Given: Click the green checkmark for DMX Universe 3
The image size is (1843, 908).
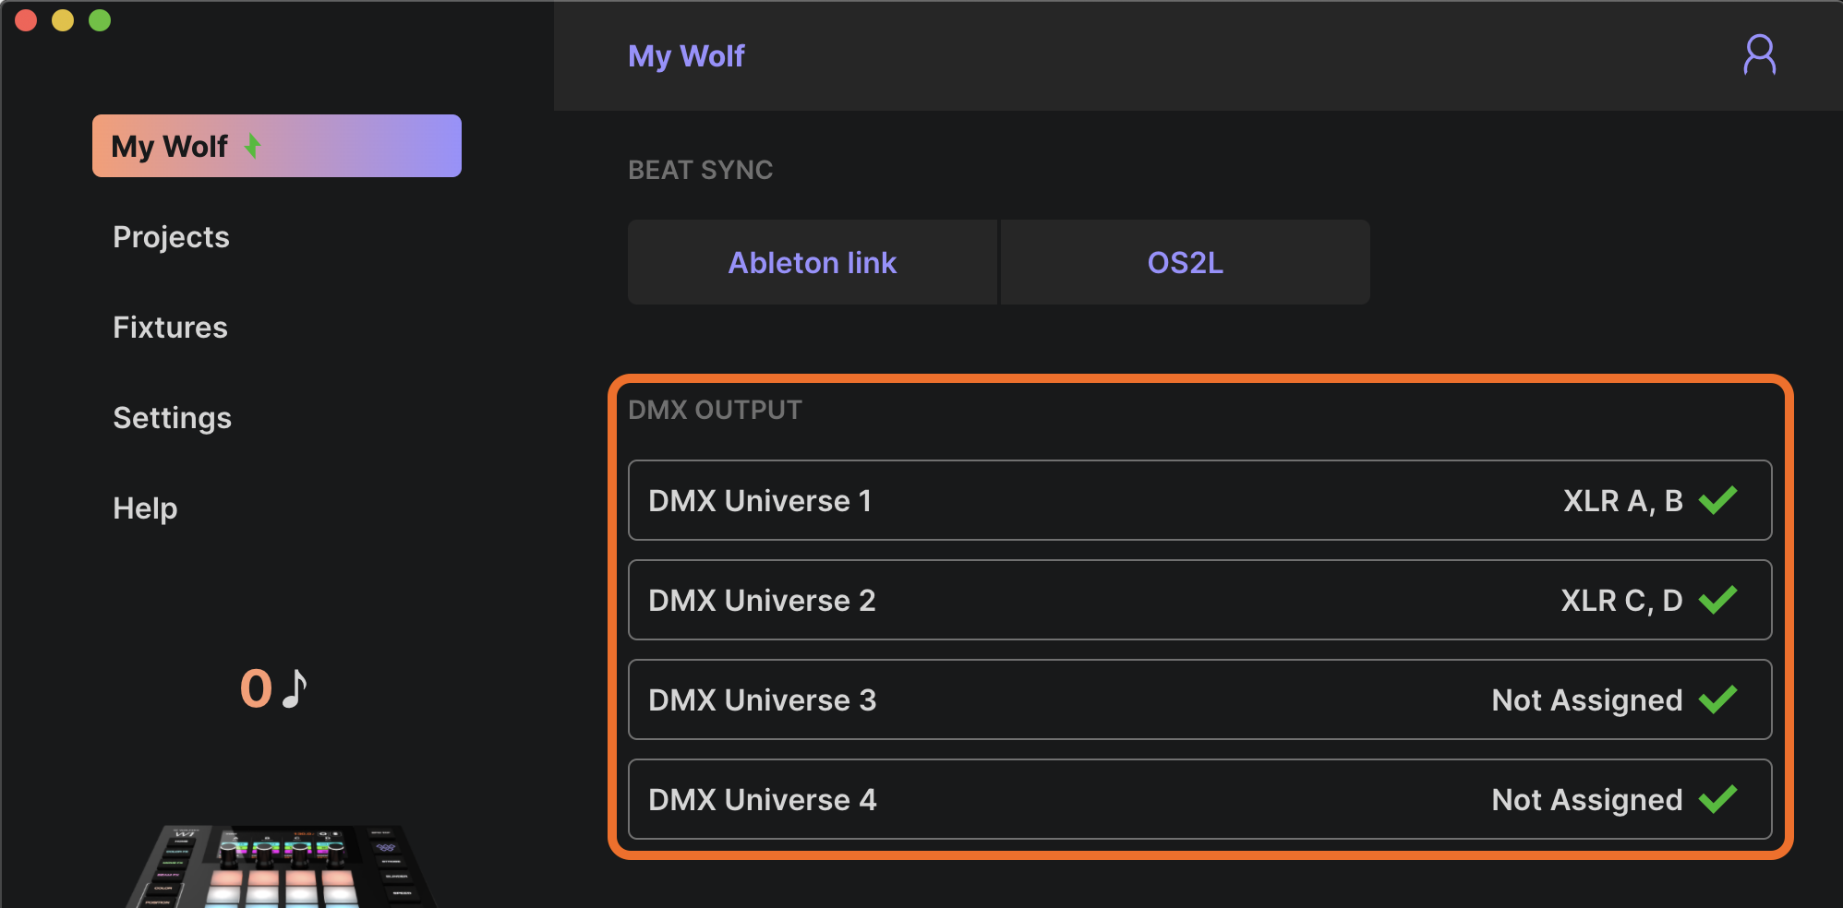Looking at the screenshot, I should coord(1718,699).
